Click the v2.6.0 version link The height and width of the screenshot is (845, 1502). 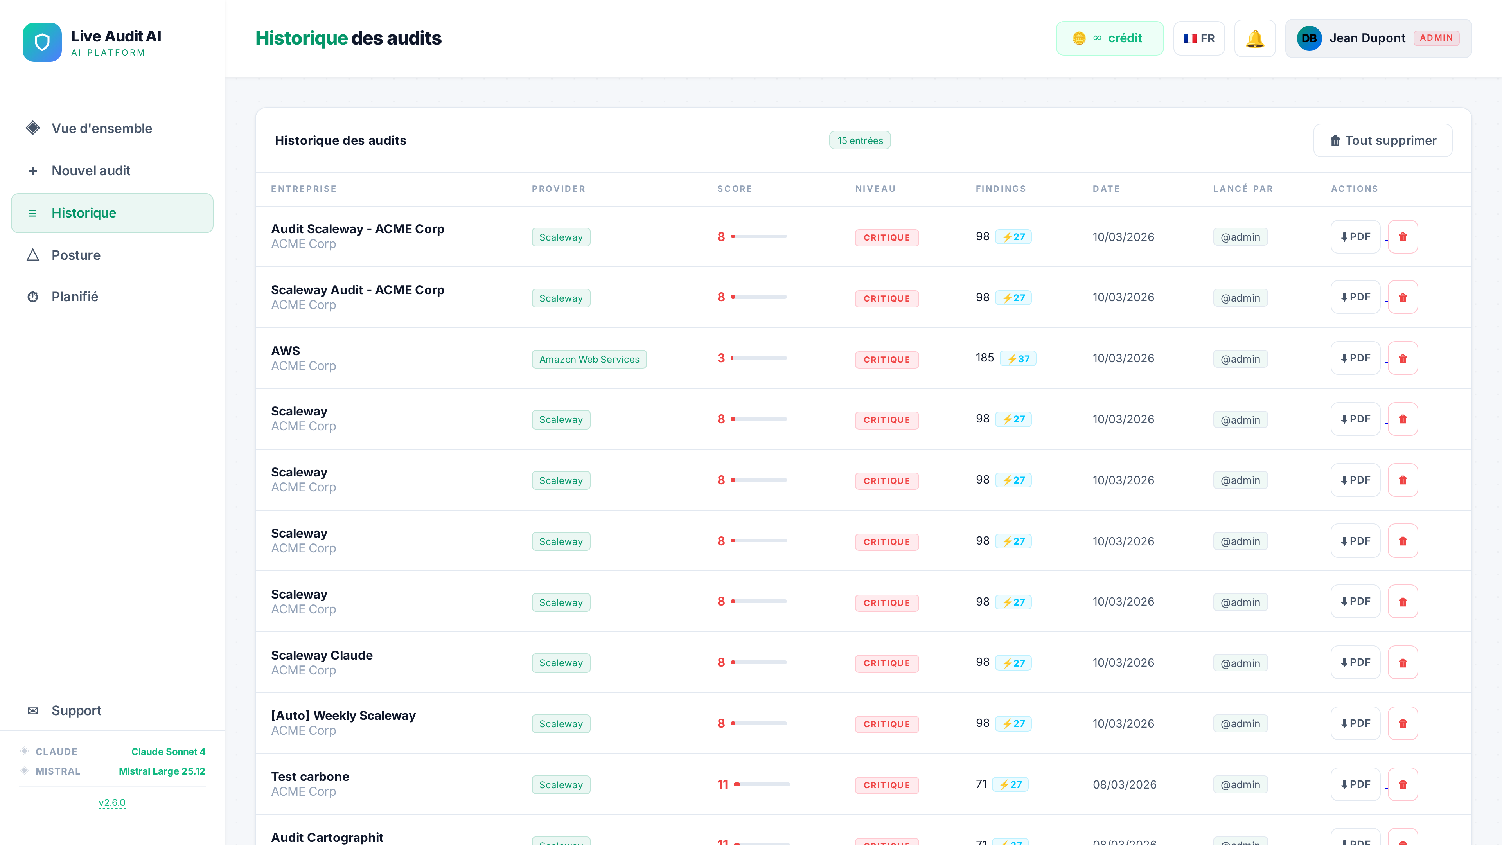click(112, 802)
